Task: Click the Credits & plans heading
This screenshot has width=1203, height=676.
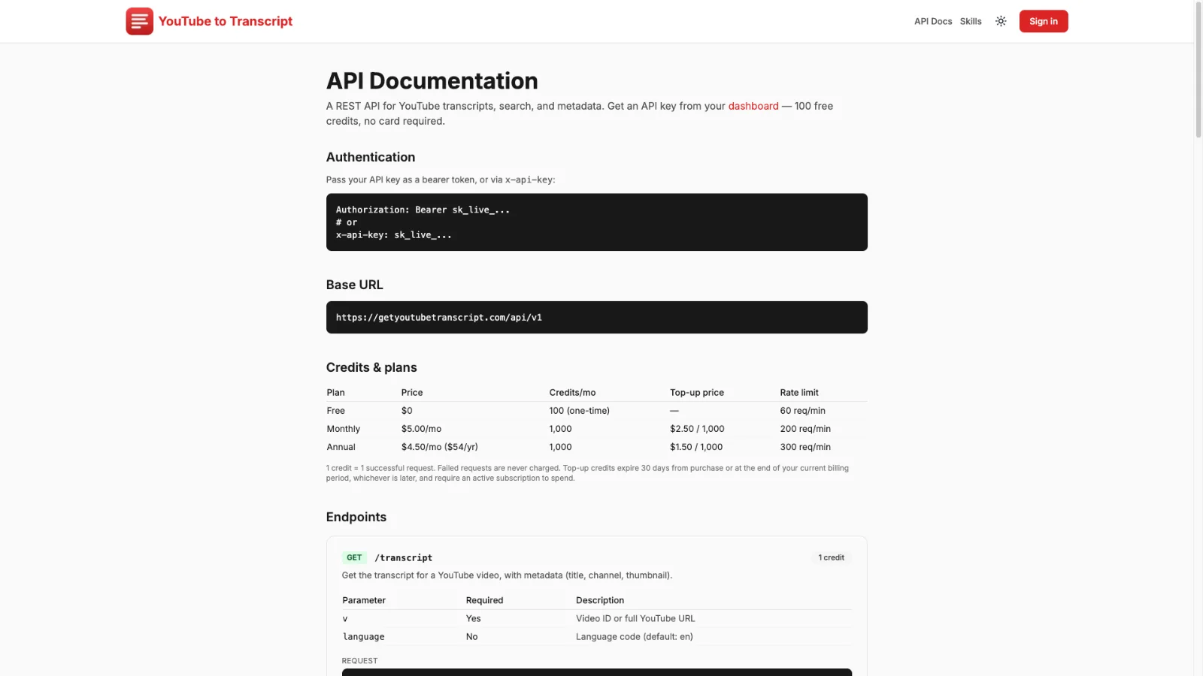Action: point(371,367)
